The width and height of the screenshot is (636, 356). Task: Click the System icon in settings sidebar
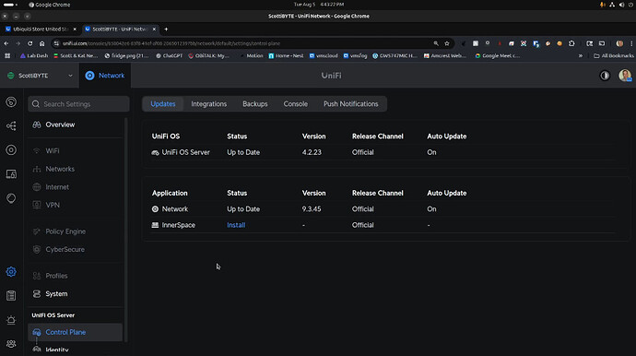tap(37, 294)
